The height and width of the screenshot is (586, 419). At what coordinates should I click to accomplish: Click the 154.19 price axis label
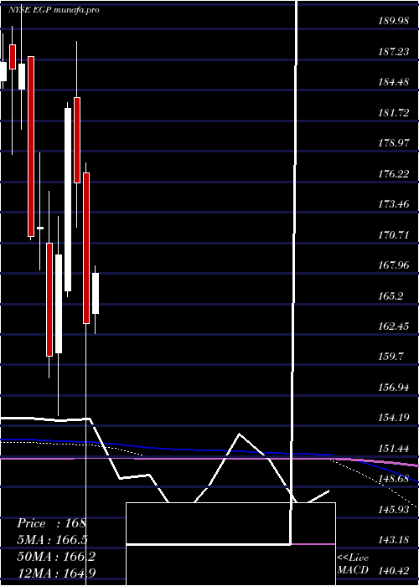point(394,419)
